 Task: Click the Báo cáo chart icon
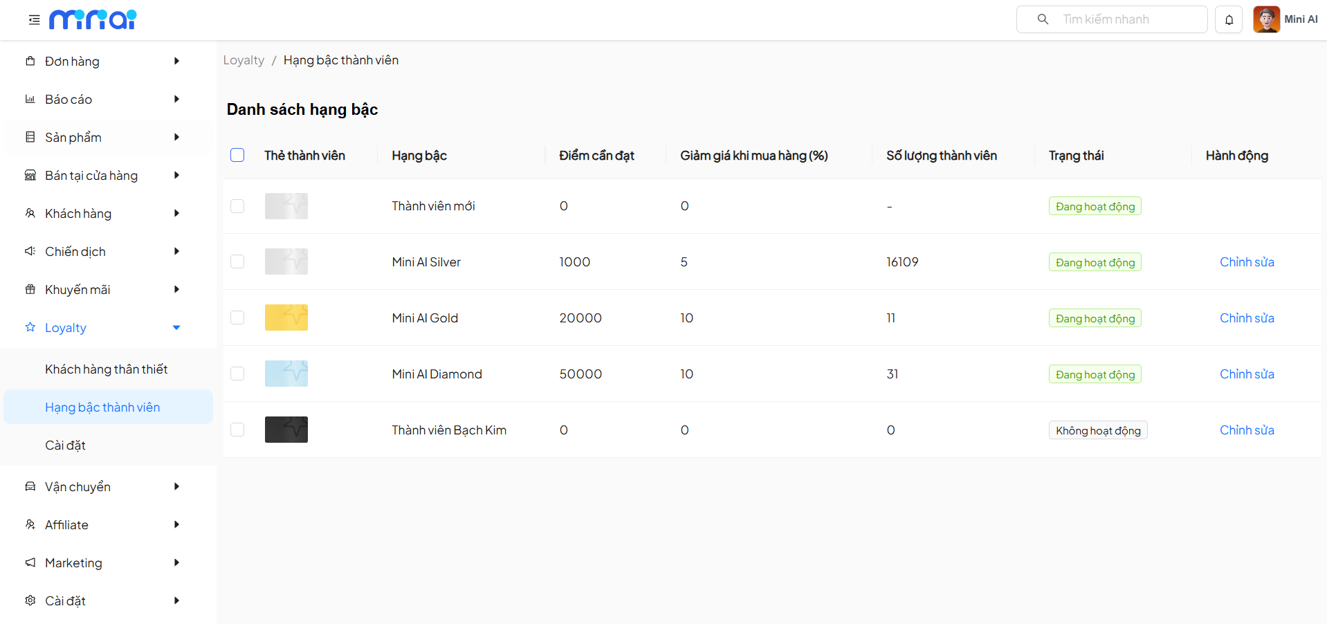coord(30,99)
